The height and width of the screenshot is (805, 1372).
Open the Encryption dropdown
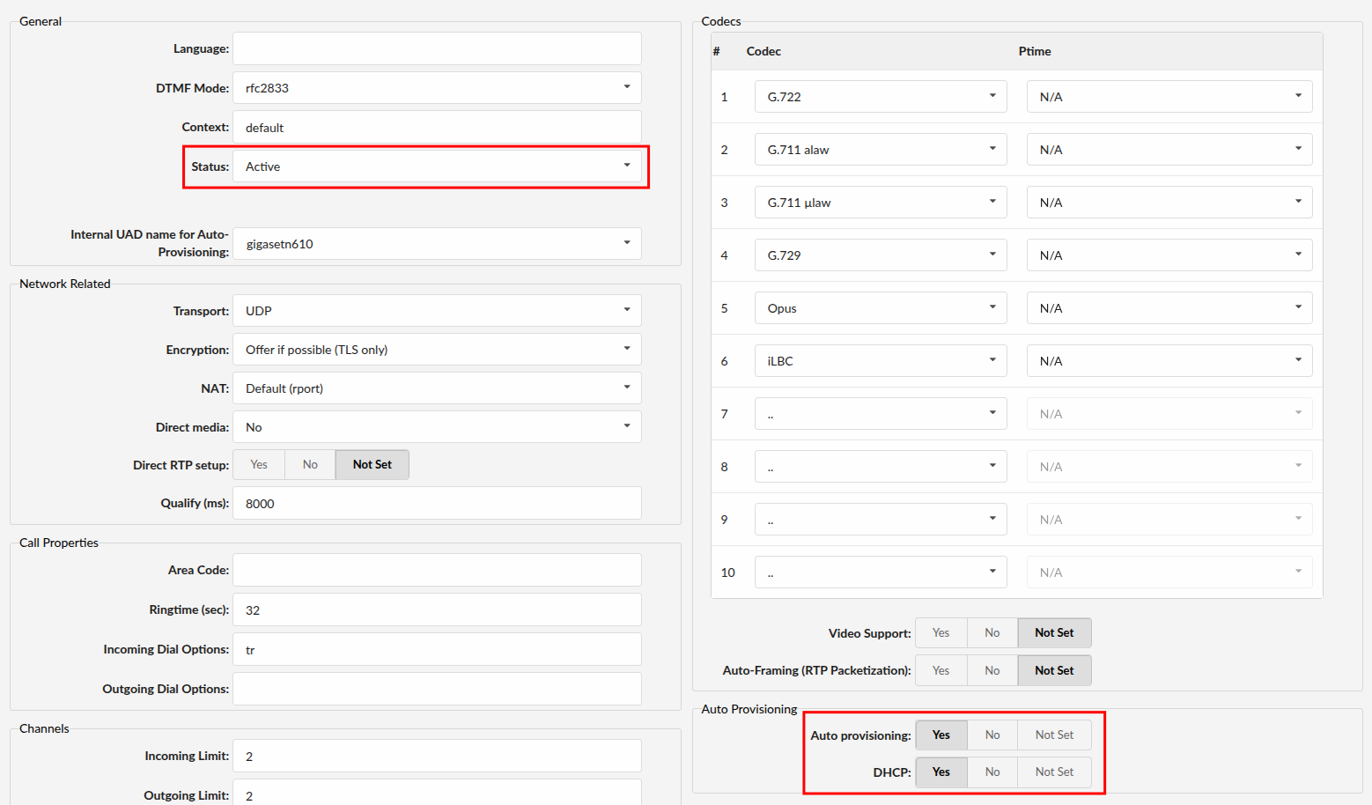click(x=437, y=350)
